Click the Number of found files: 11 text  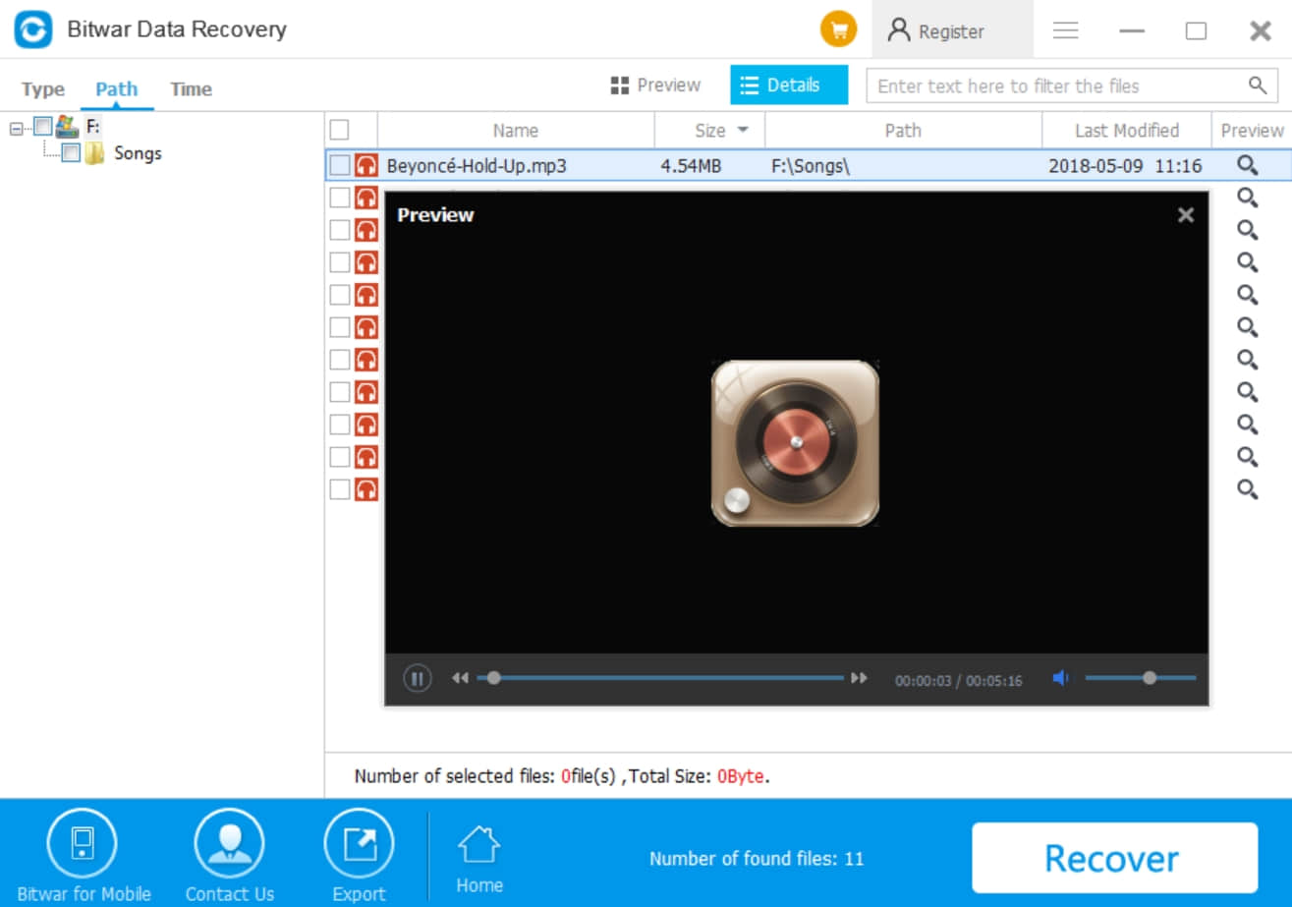coord(757,859)
